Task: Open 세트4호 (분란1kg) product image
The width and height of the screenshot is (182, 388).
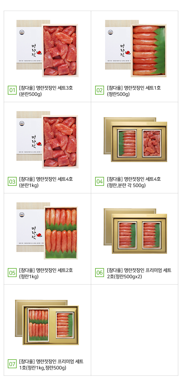Action: pos(47,140)
